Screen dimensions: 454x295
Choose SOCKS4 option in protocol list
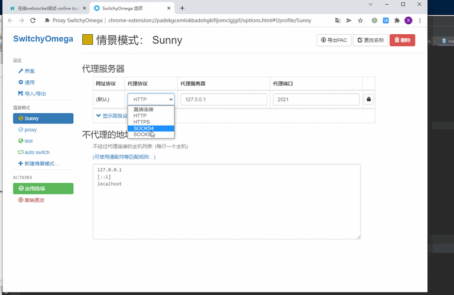(151, 128)
